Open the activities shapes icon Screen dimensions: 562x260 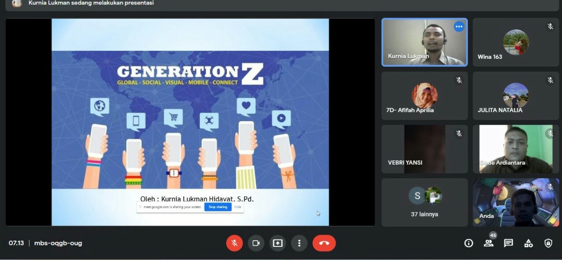pos(529,243)
